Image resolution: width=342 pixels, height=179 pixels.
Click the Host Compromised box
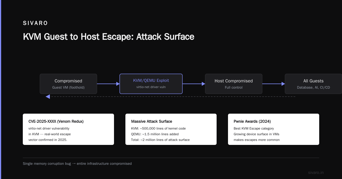tap(234, 84)
